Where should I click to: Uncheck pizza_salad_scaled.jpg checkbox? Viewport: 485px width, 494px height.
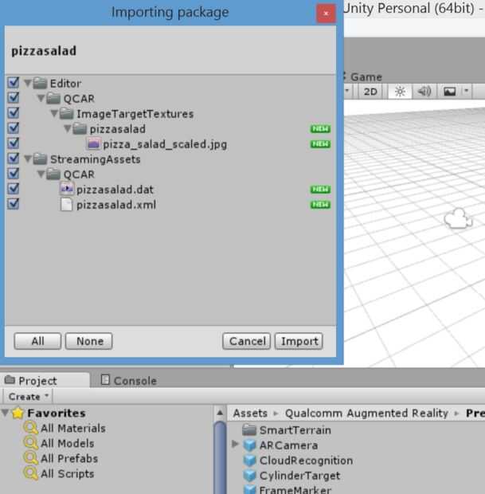pos(14,143)
